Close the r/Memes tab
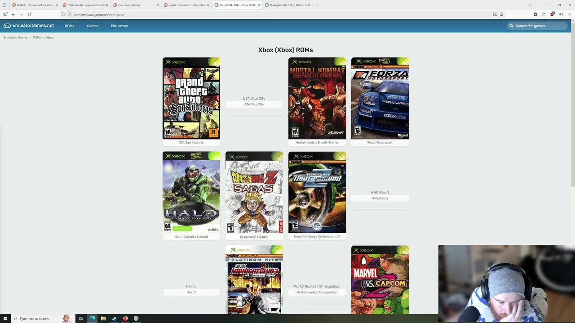Image resolution: width=575 pixels, height=323 pixels. (107, 5)
